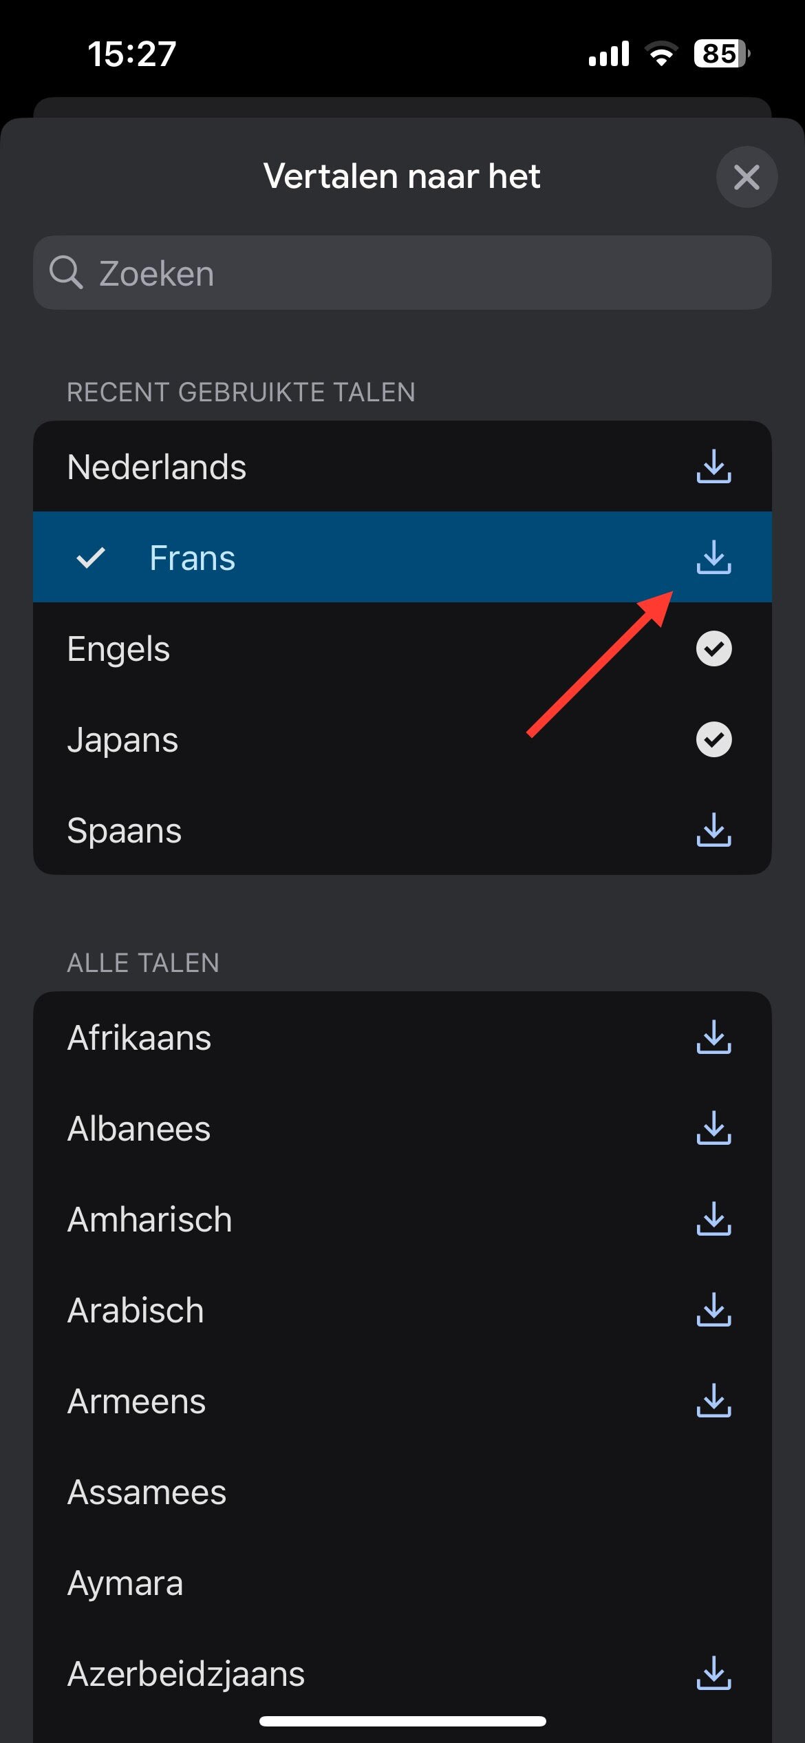Select Nederlands as the target language
Image resolution: width=805 pixels, height=1743 pixels.
[x=275, y=467]
